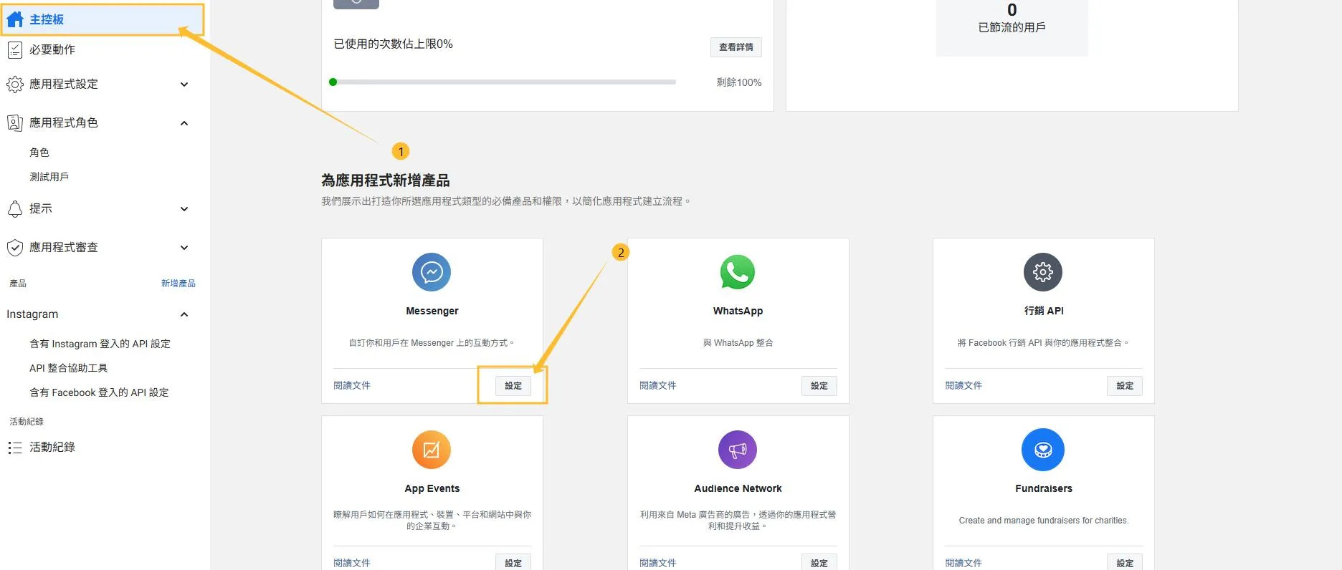Click the App Events card title
Viewport: 1342px width, 570px height.
pyautogui.click(x=432, y=488)
